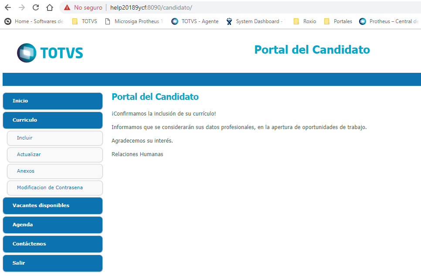
Task: Click the 'Agradecemos su interés.' text
Action: [142, 140]
